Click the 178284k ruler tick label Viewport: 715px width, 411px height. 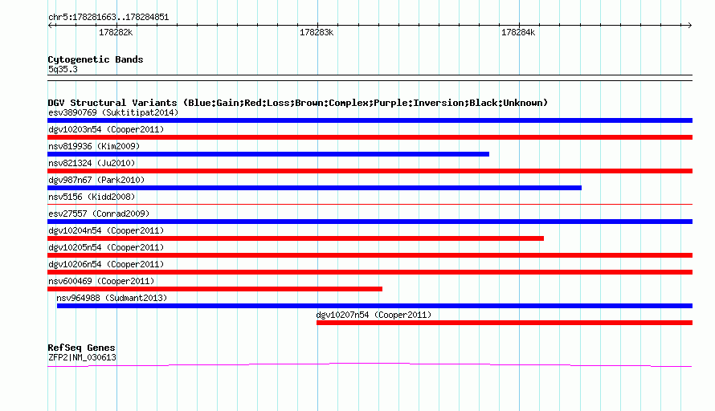(518, 32)
